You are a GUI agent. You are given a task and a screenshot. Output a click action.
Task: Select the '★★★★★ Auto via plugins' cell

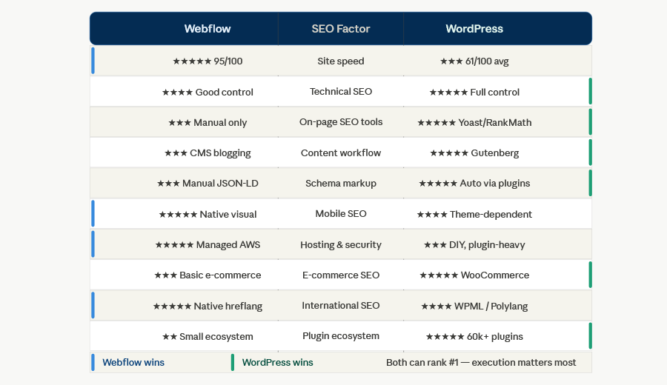click(x=474, y=184)
